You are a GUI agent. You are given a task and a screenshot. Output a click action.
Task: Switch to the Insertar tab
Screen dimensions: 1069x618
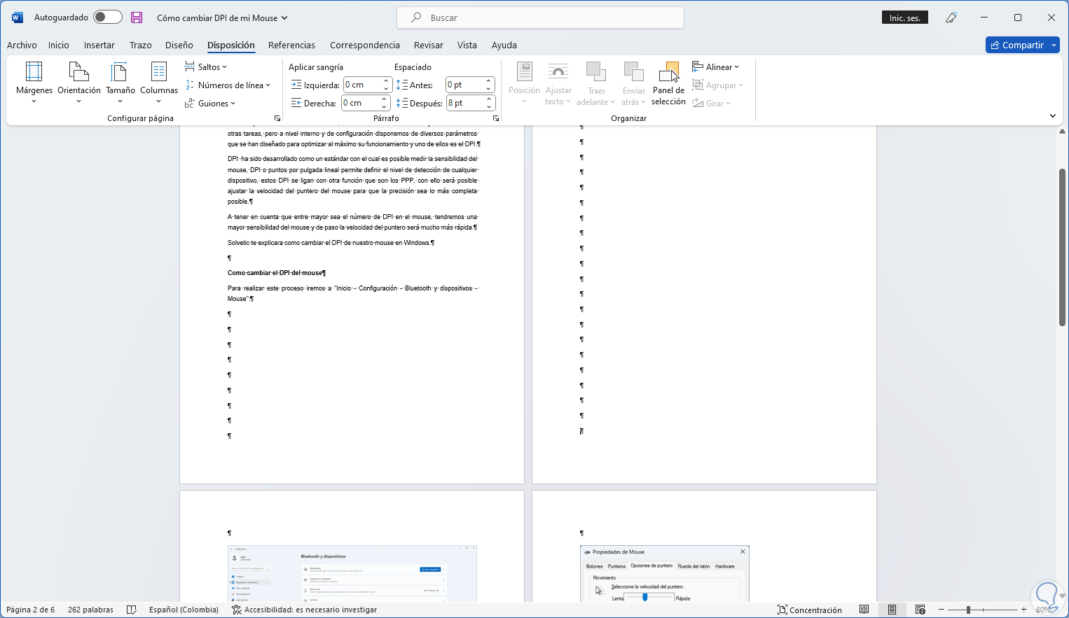(x=99, y=45)
